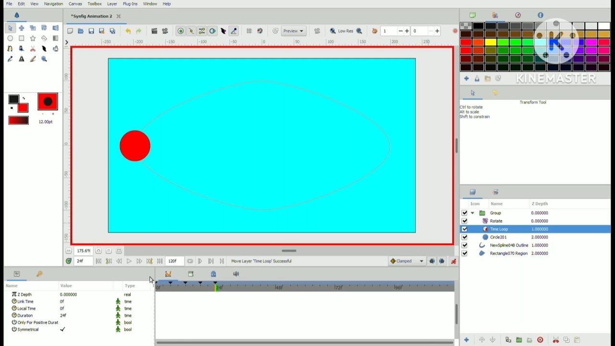Click the 48f mark on the timeline
Screen dimensions: 615x346
pos(279,287)
